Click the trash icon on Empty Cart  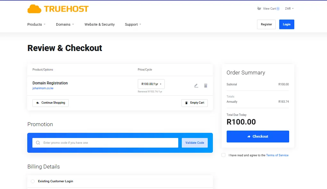click(x=187, y=103)
